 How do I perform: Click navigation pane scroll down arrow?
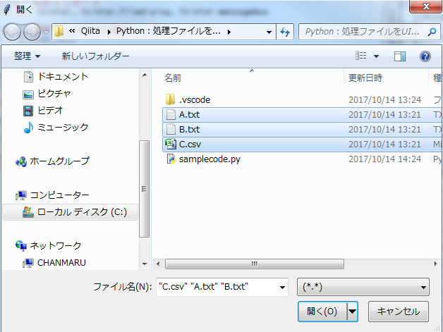coord(145,264)
